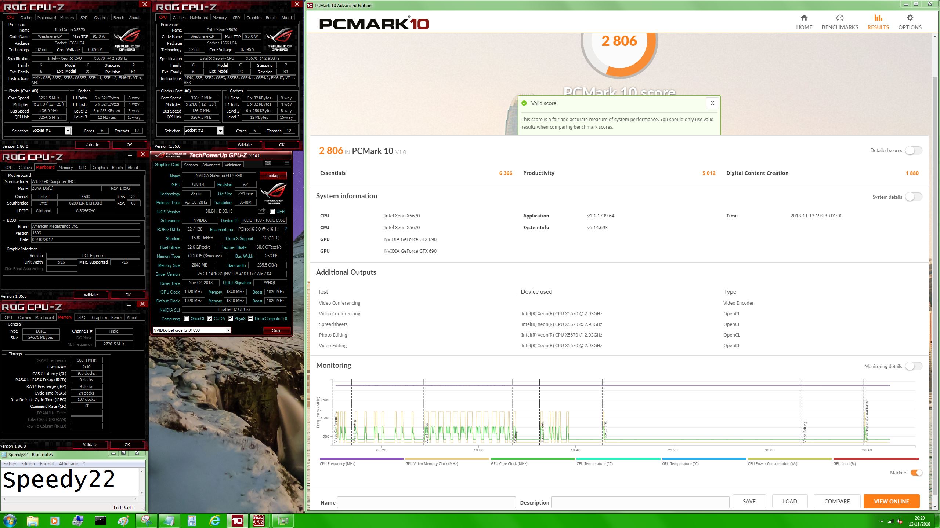The width and height of the screenshot is (940, 528).
Task: Launch Windows Media Player from taskbar
Action: tap(55, 521)
